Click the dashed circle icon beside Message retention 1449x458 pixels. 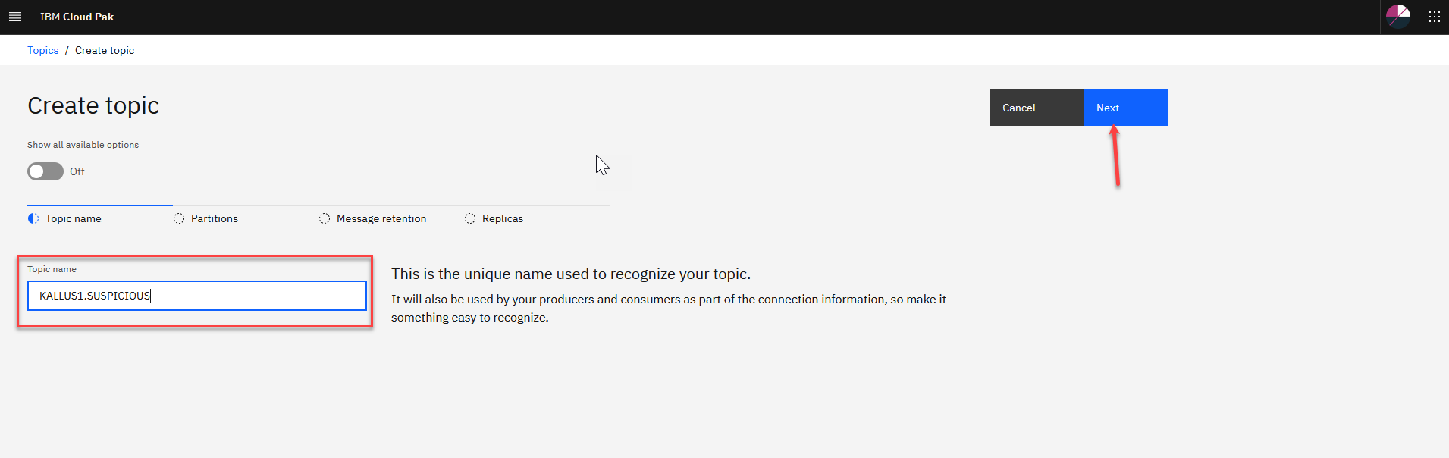325,218
